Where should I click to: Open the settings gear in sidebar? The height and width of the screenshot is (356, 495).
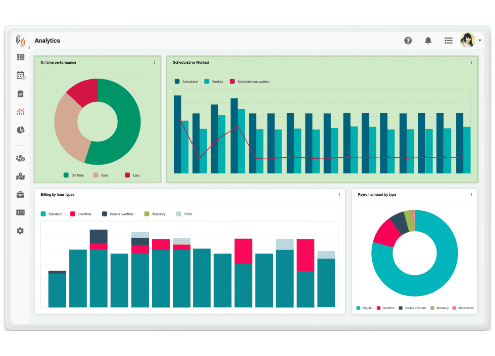tap(20, 231)
